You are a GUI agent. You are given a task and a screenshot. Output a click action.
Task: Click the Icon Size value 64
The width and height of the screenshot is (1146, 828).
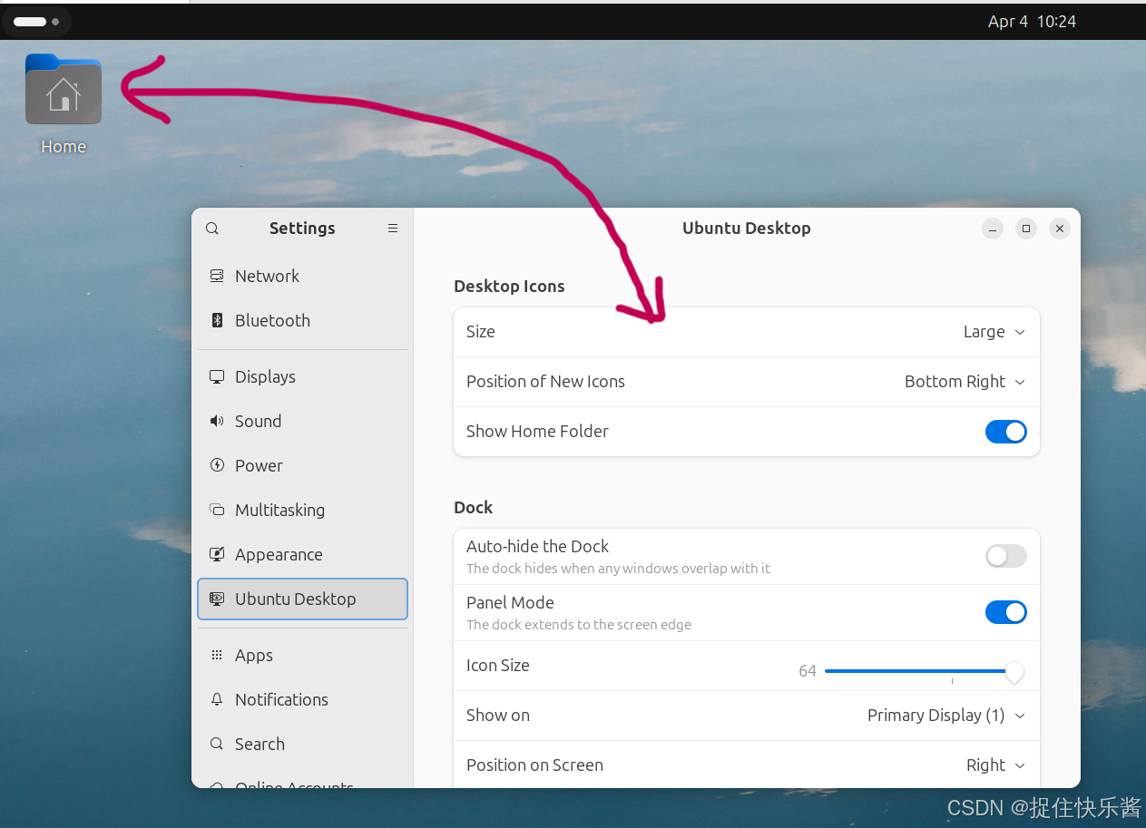click(x=808, y=671)
